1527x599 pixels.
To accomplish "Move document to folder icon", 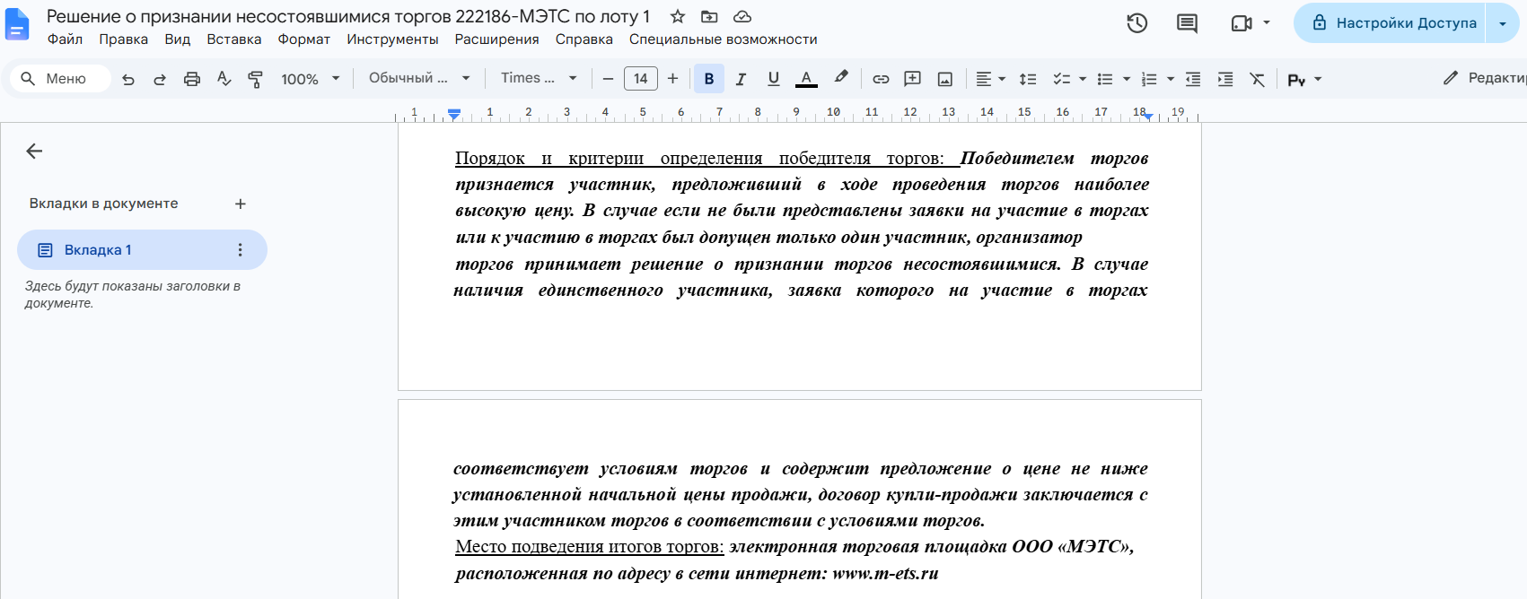I will (x=709, y=17).
